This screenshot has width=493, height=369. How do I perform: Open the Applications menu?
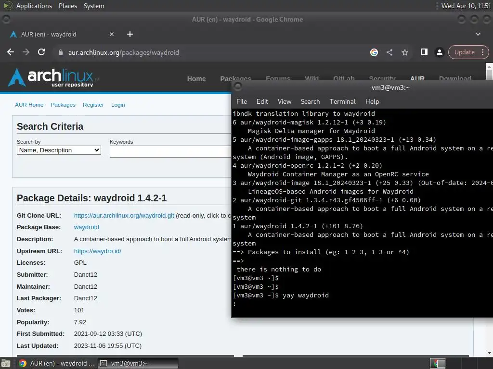point(34,6)
